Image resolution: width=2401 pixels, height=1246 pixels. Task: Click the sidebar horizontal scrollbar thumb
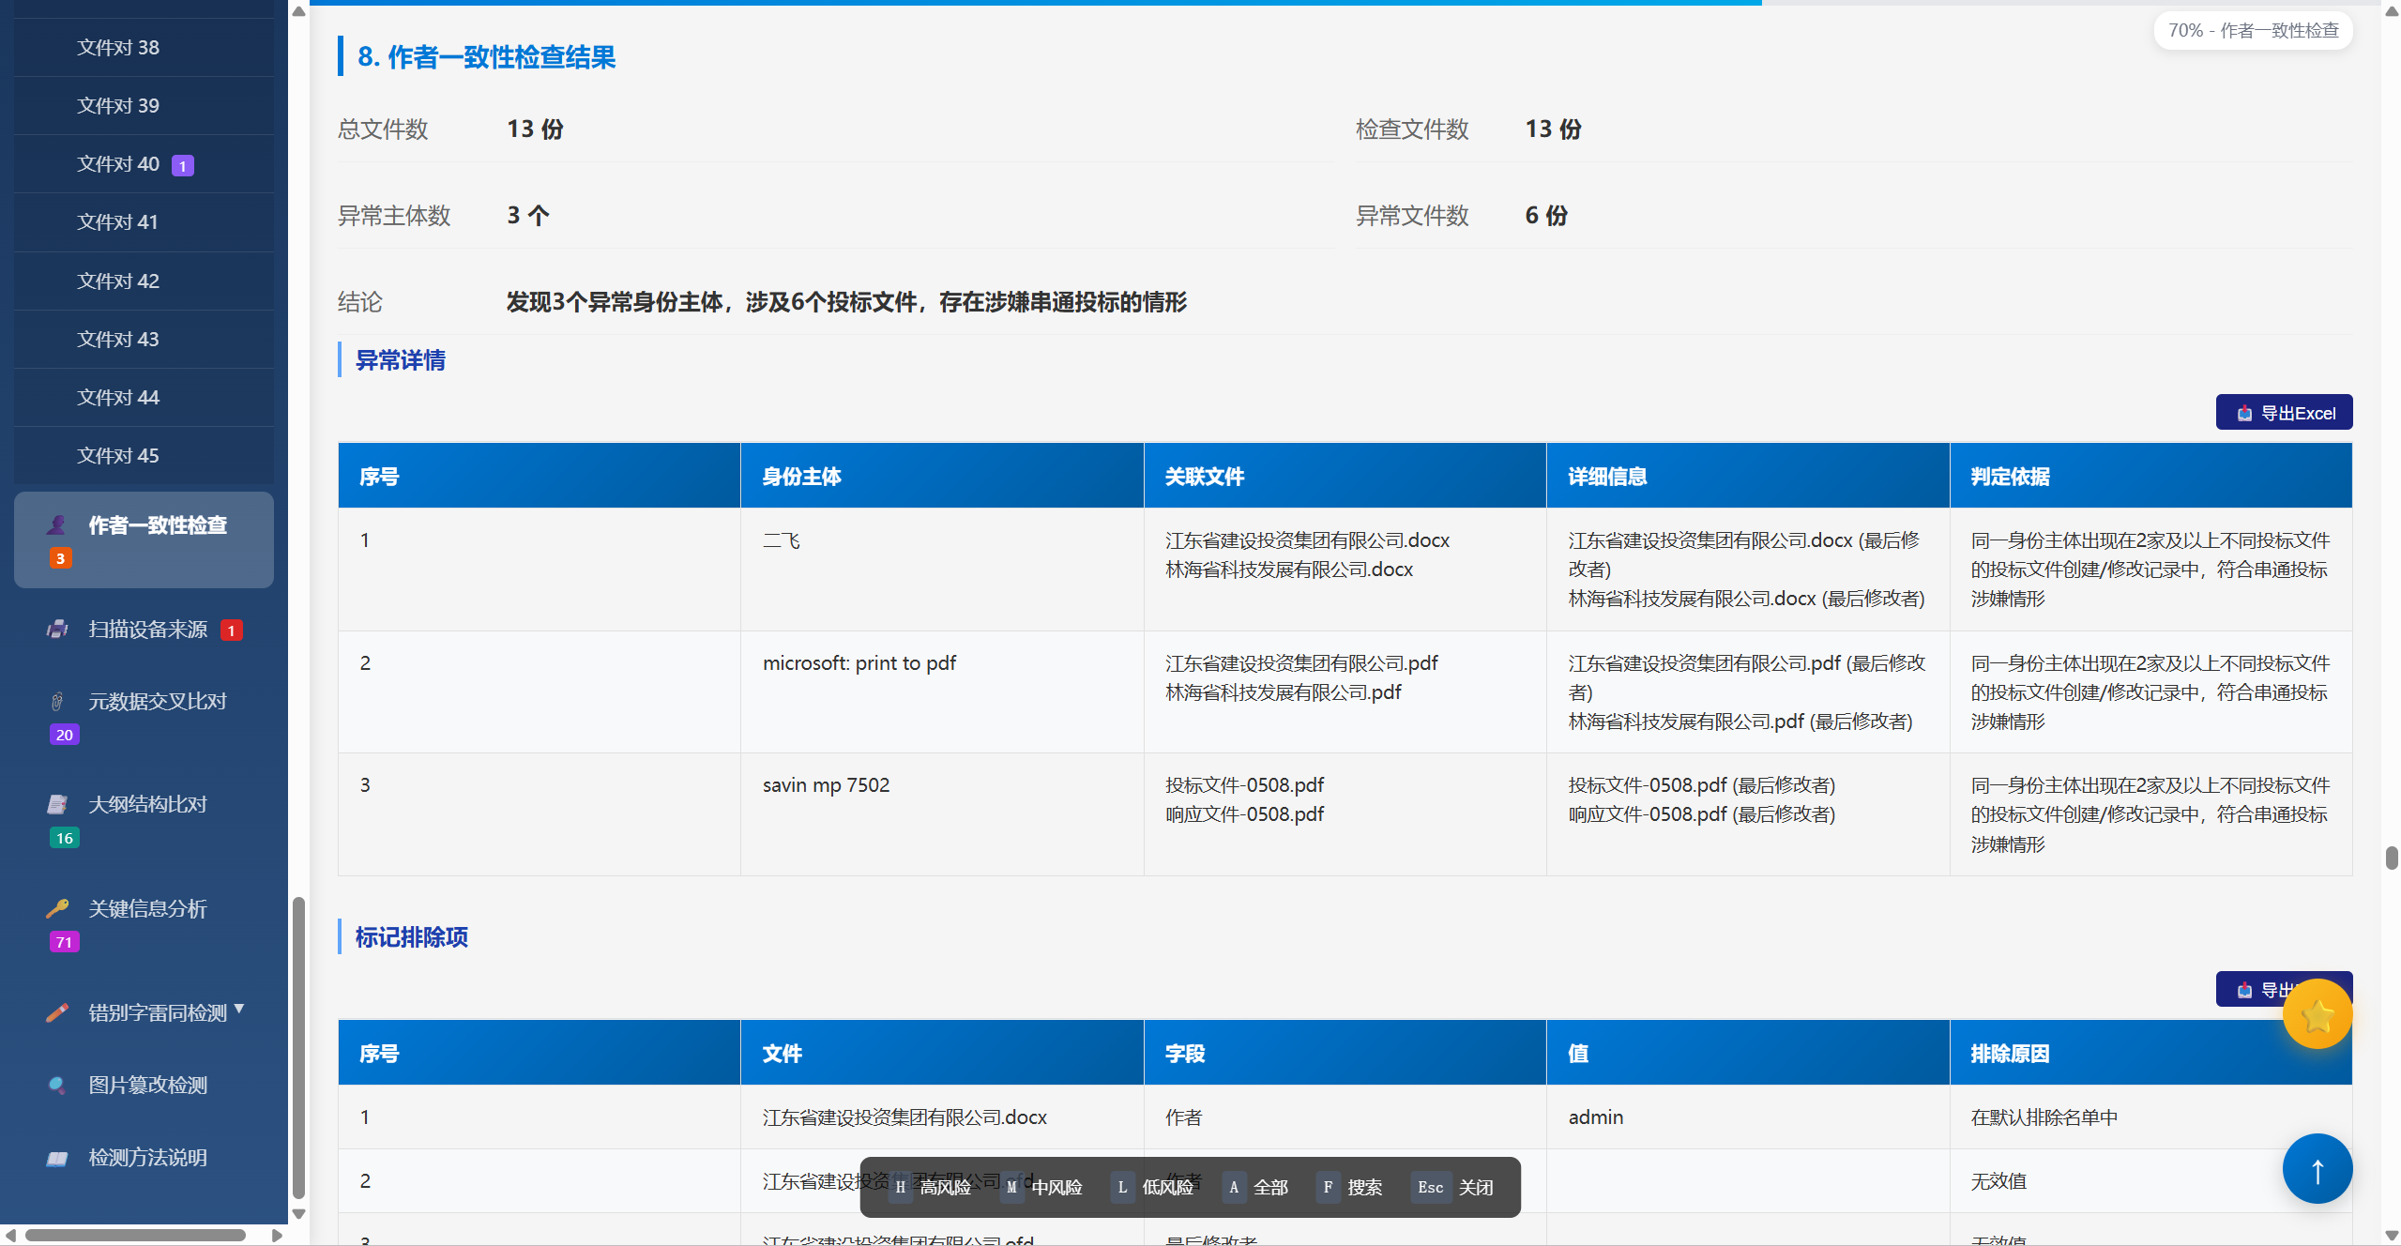(x=135, y=1236)
